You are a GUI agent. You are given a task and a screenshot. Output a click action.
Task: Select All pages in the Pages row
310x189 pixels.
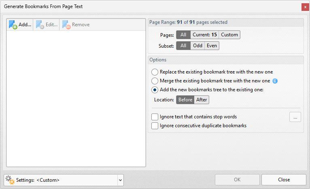[183, 35]
